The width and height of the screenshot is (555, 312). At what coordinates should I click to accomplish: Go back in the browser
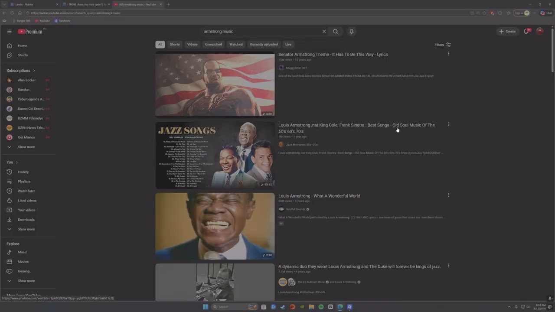[x=4, y=13]
